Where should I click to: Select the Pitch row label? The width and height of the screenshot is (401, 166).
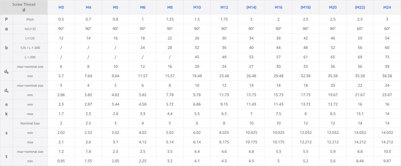[30, 19]
